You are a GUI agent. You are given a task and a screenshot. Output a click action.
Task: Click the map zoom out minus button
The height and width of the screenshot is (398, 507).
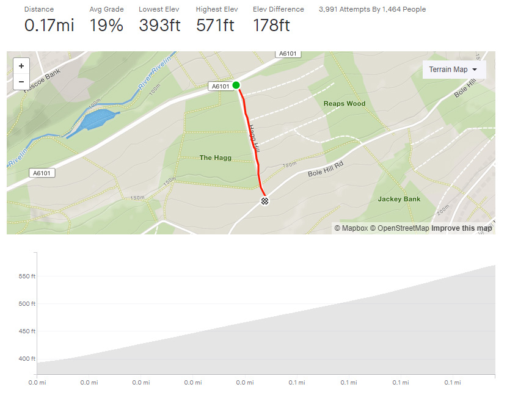click(x=21, y=81)
